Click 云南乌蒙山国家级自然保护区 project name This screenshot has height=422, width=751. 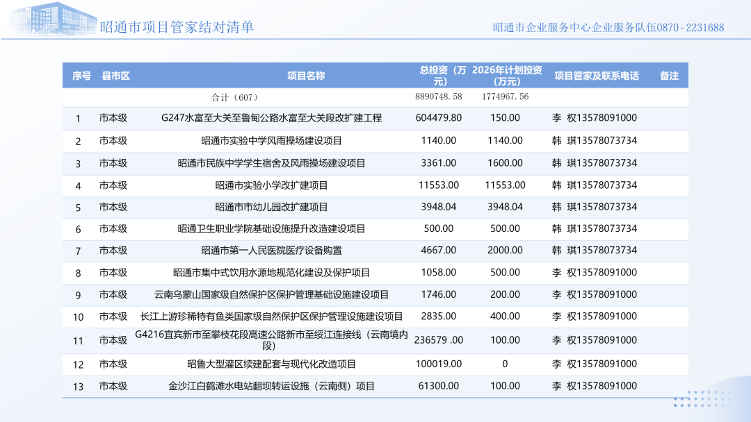272,295
